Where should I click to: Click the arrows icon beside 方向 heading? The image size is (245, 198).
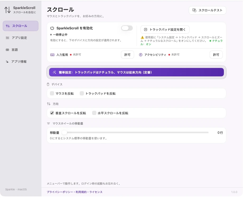click(x=49, y=104)
